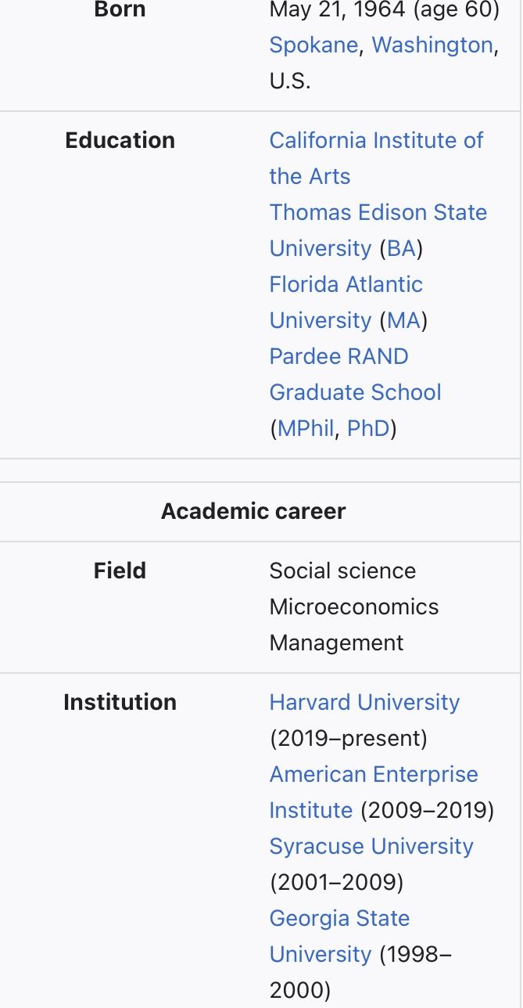Open the Washington link

[432, 45]
